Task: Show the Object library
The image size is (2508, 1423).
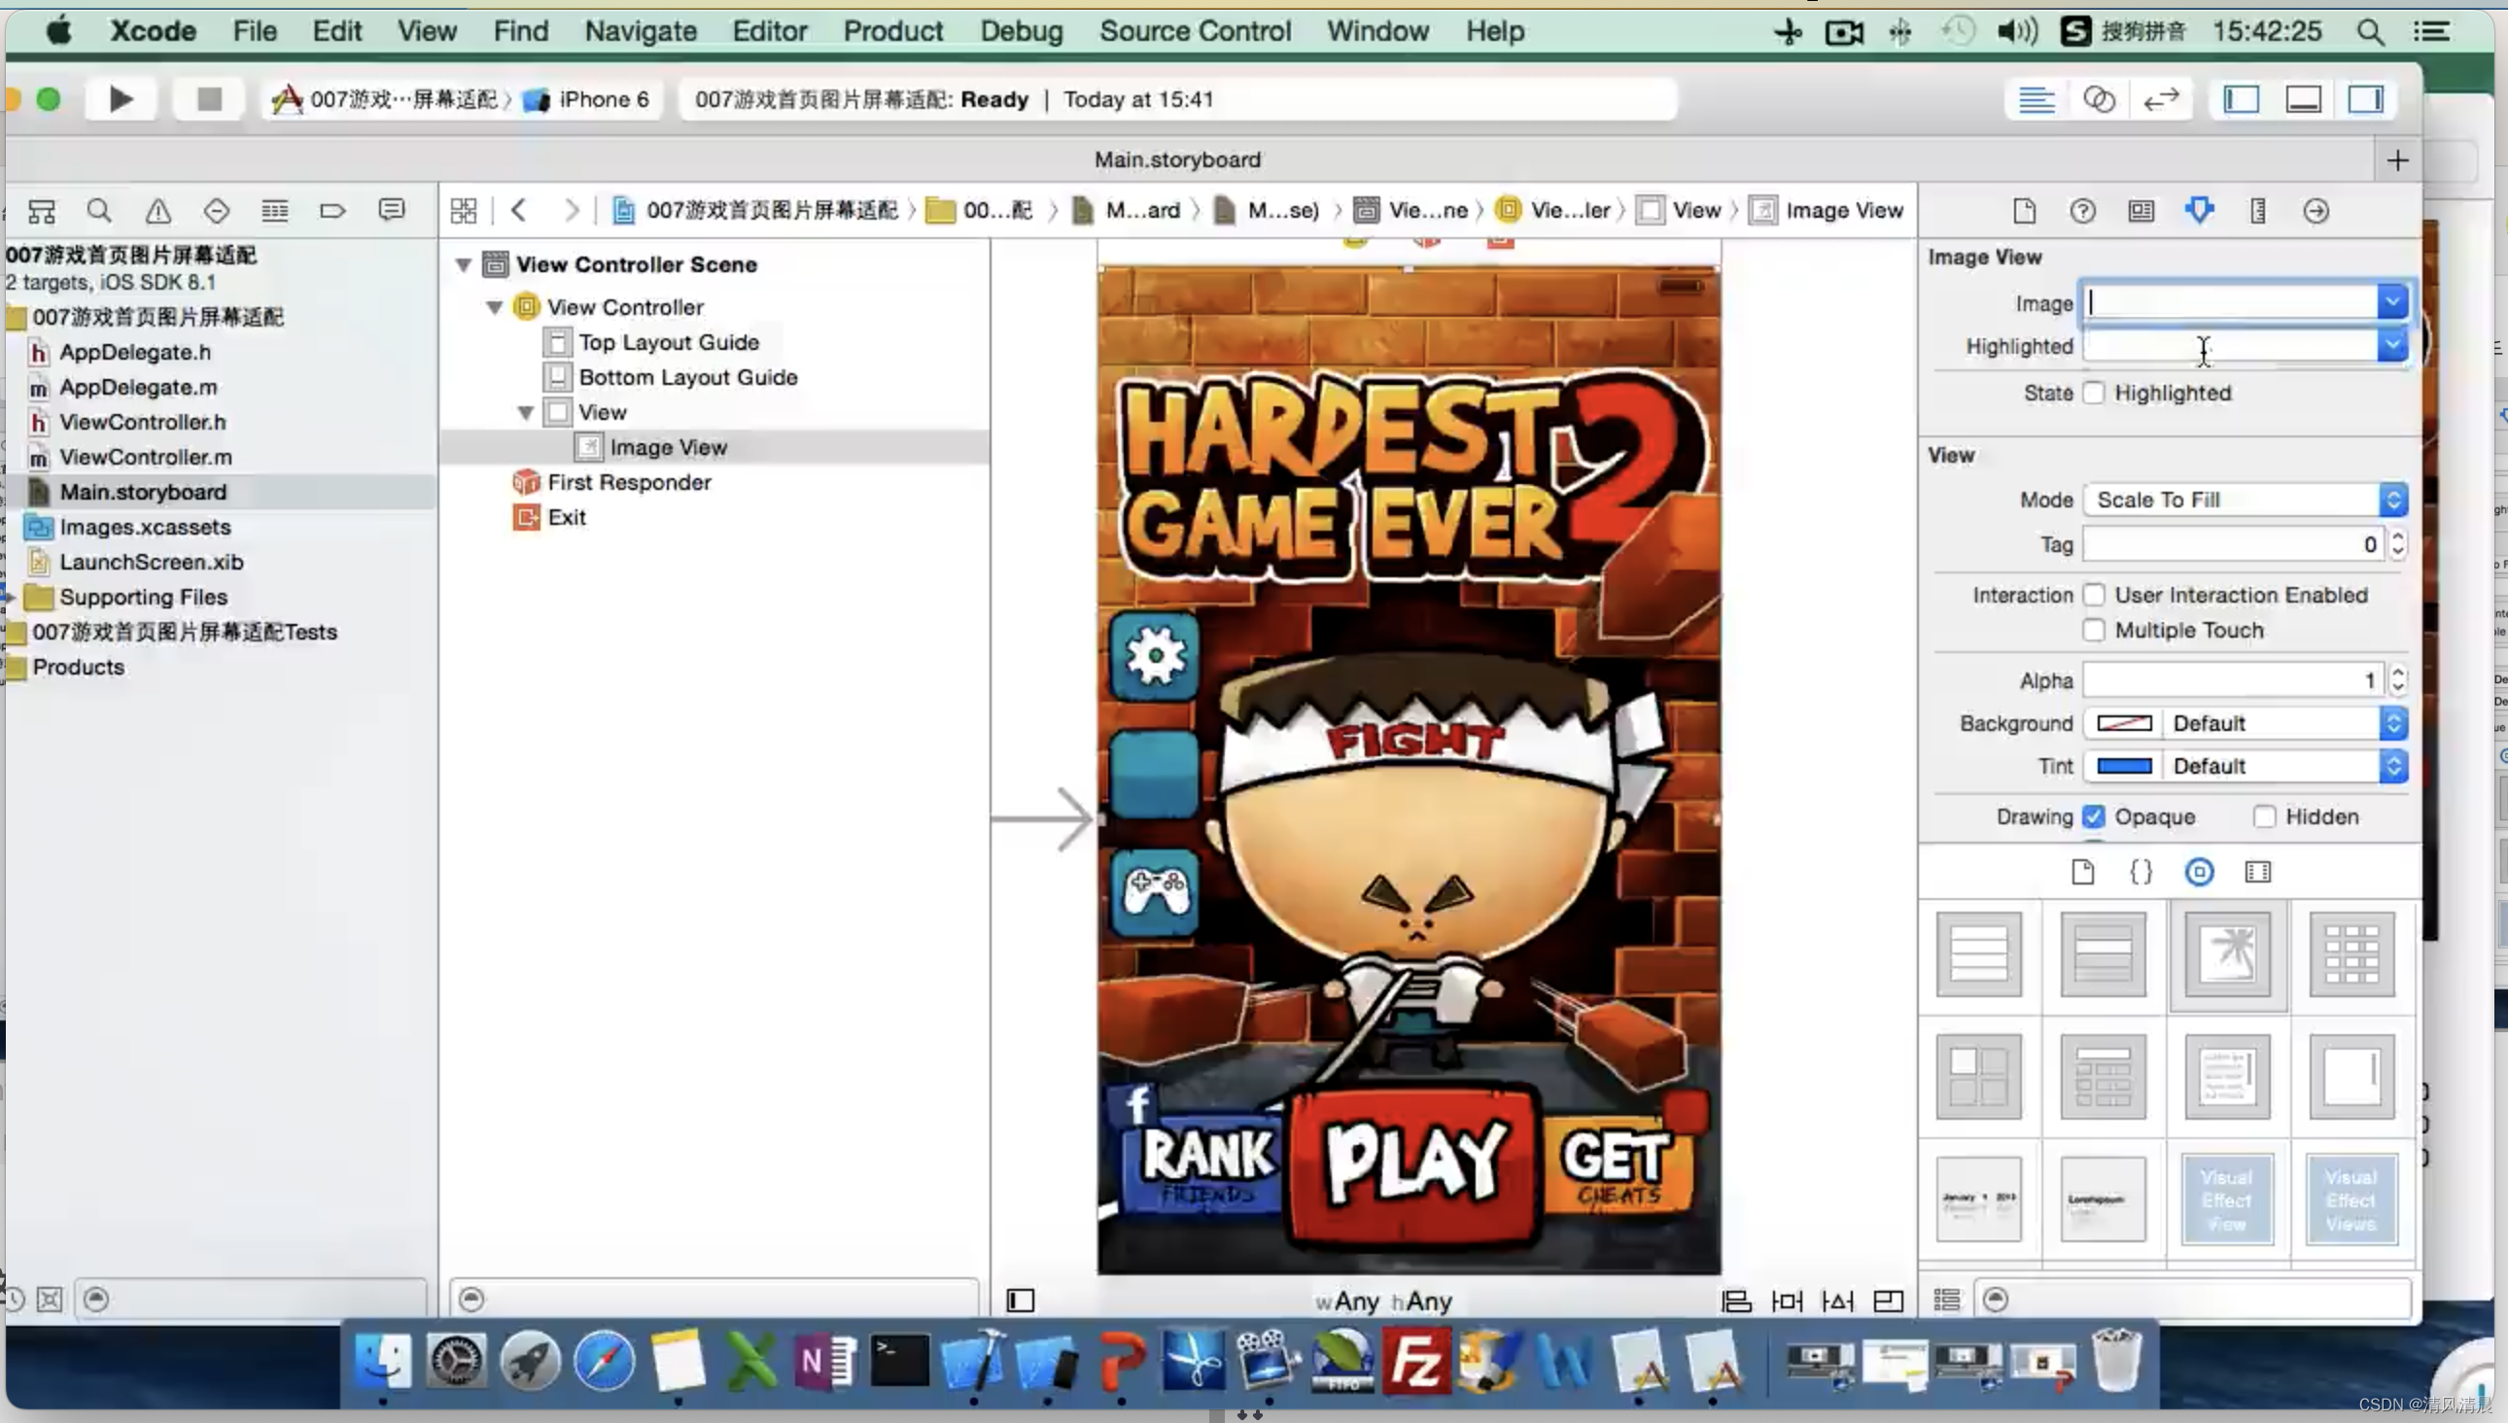Action: [2199, 872]
